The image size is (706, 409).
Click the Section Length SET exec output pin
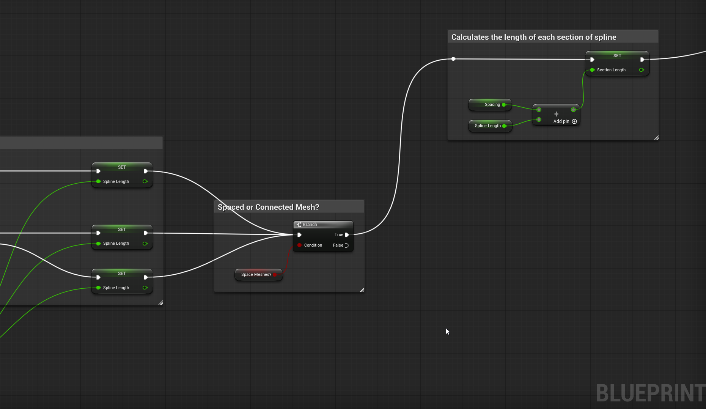pyautogui.click(x=642, y=60)
